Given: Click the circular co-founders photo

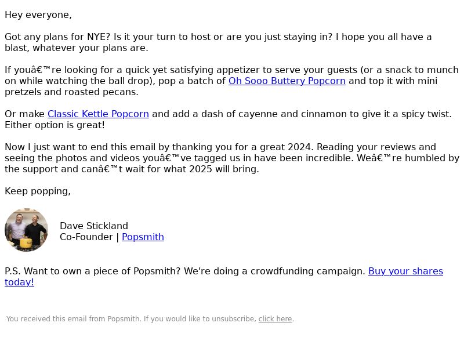Looking at the screenshot, I should (x=26, y=230).
